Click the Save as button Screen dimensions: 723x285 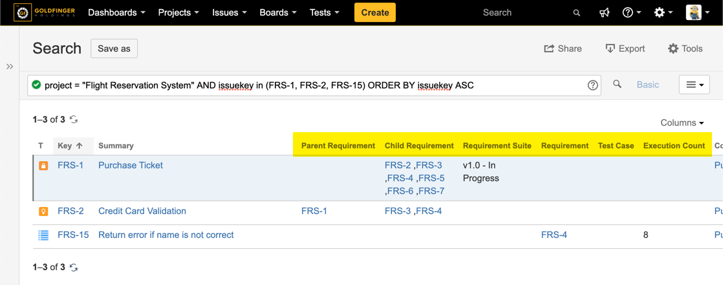(x=114, y=48)
